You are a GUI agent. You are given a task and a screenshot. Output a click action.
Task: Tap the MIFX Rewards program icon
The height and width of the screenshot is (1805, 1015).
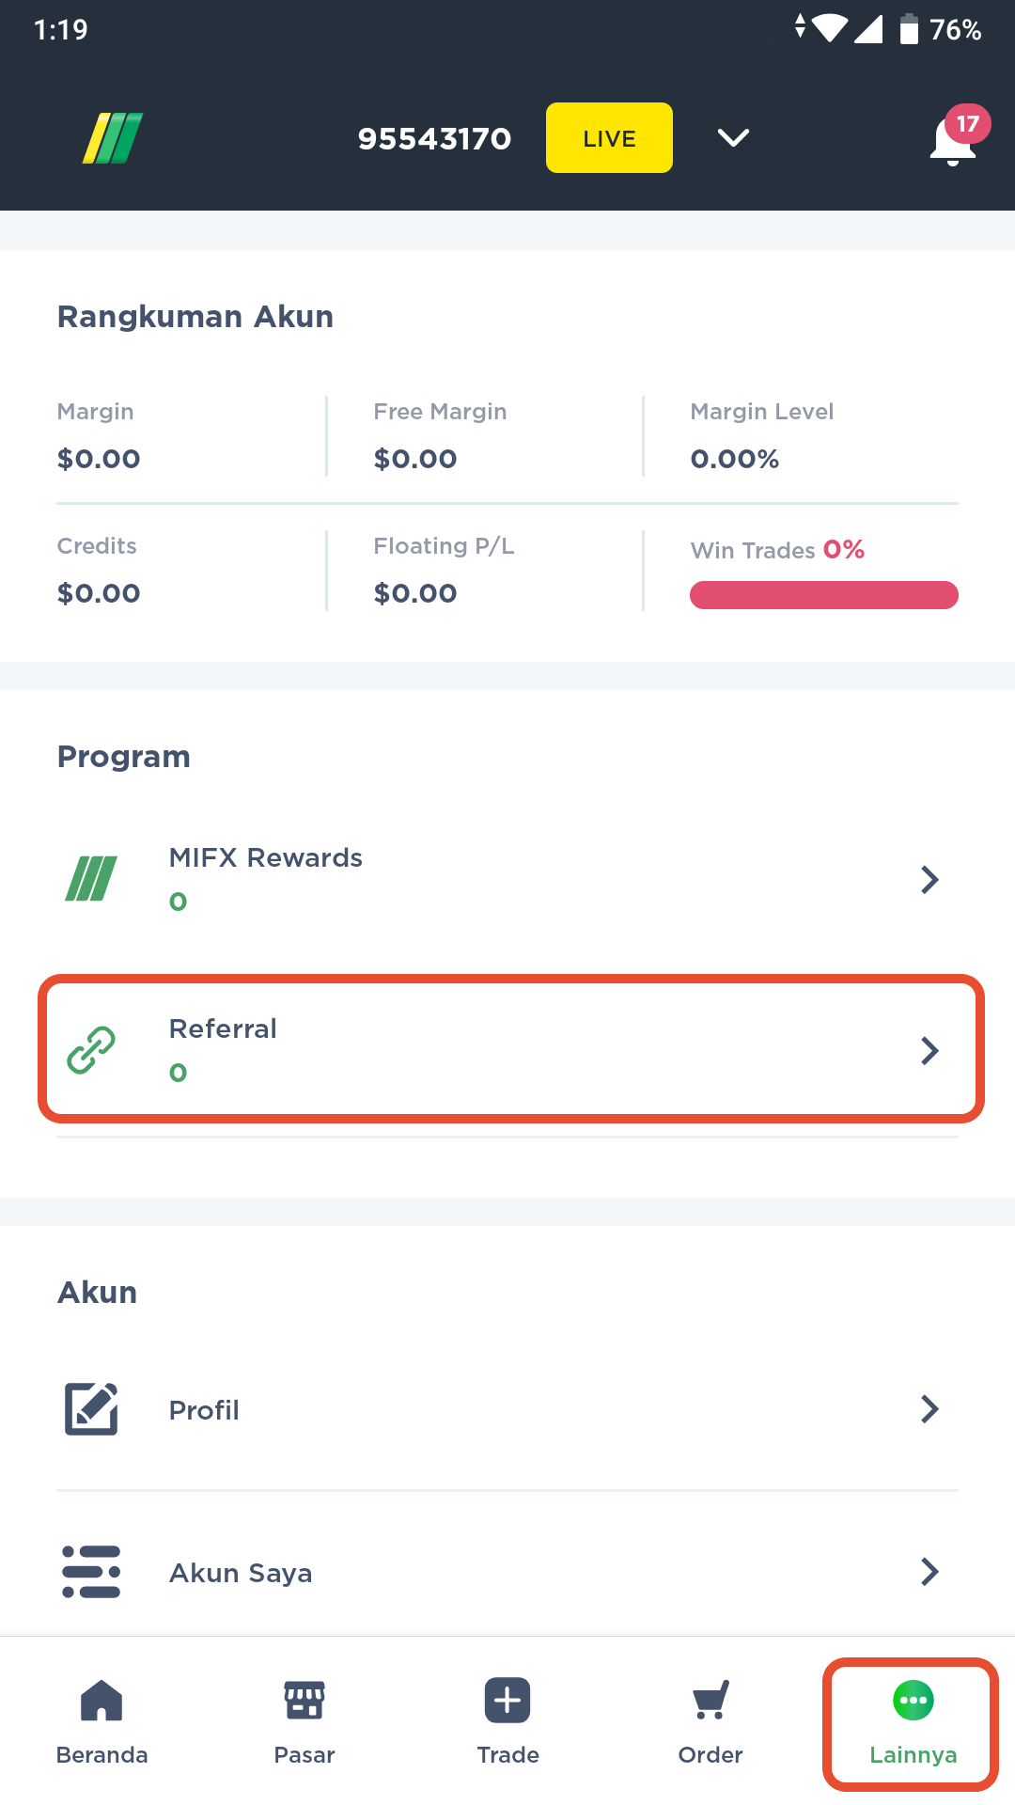[92, 878]
